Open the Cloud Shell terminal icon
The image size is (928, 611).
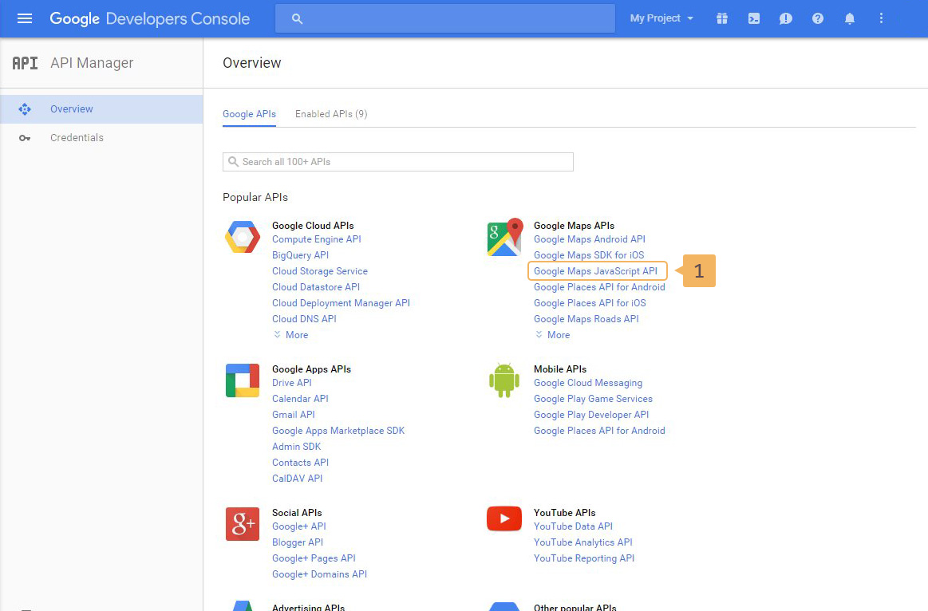(754, 18)
